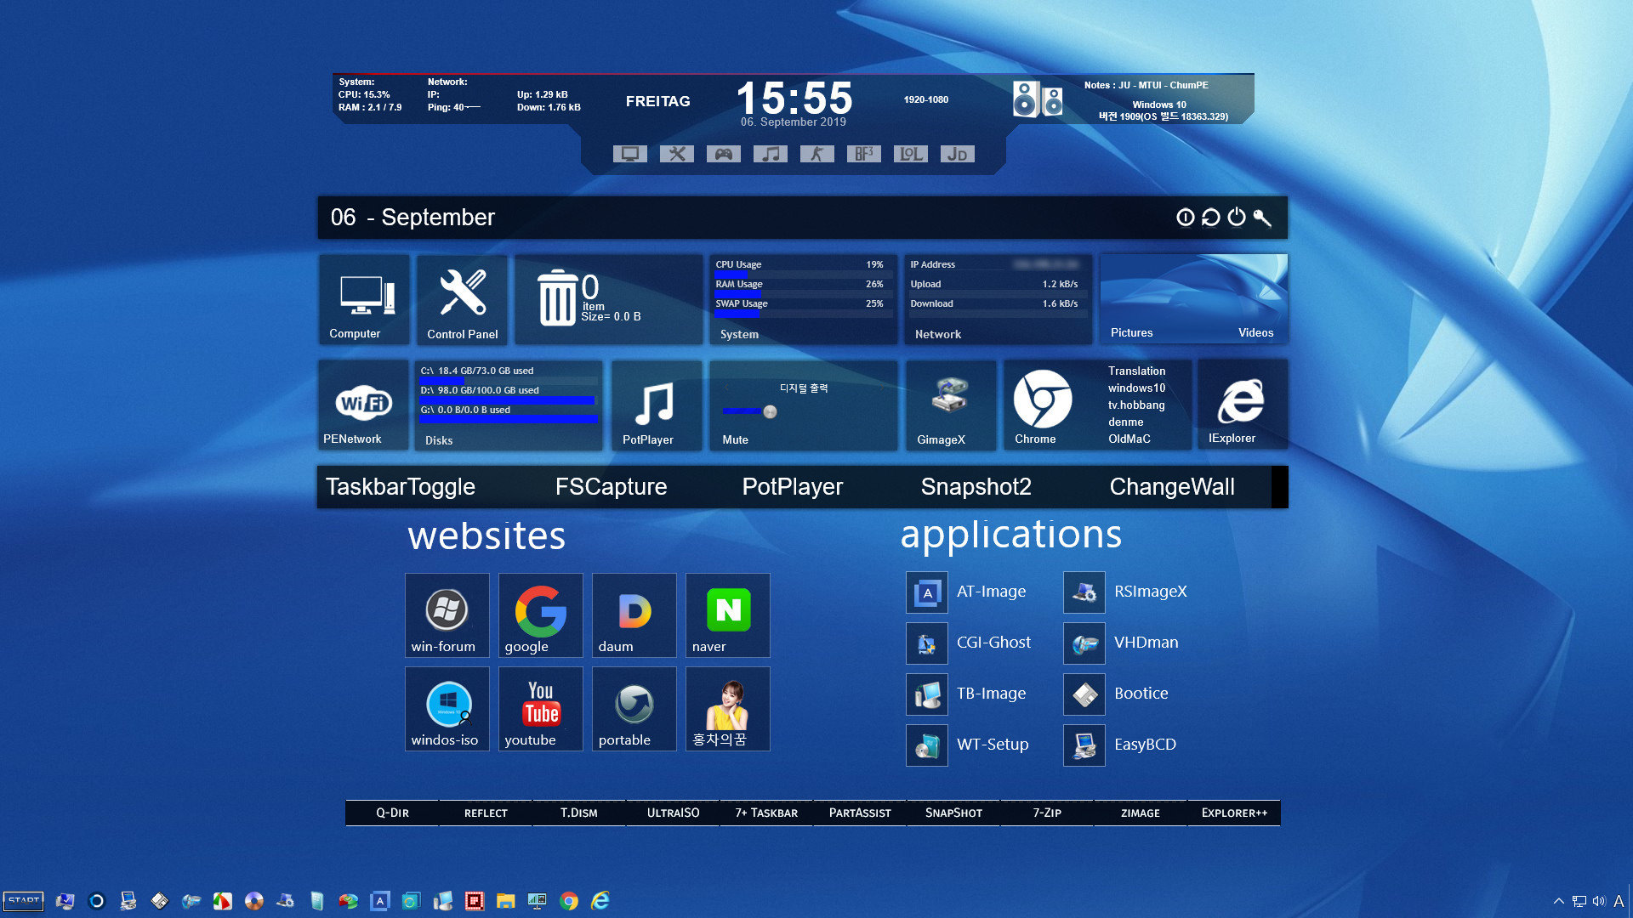Open Chrome from the taskbar
1633x918 pixels.
(x=569, y=901)
